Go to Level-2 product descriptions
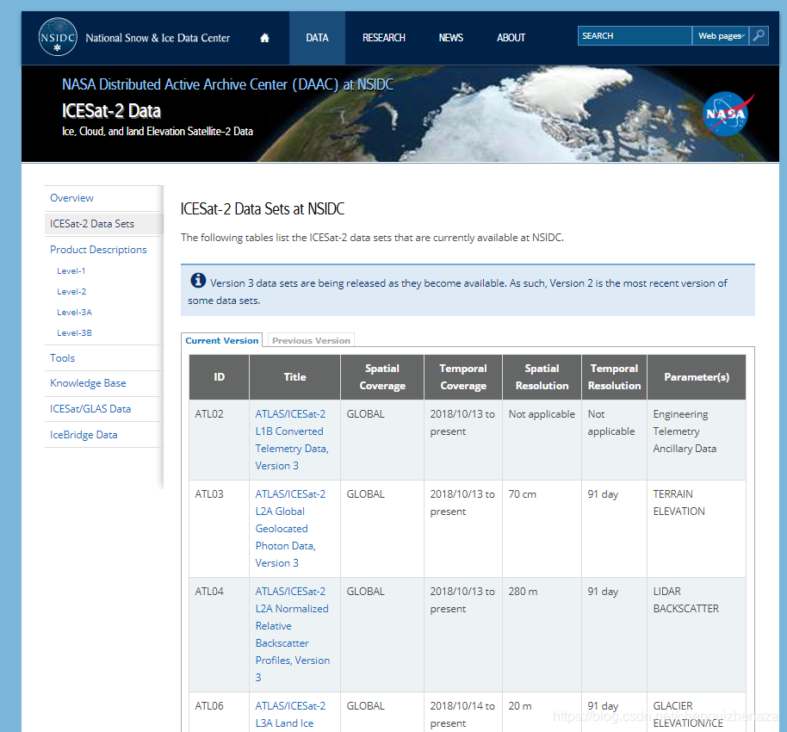Image resolution: width=787 pixels, height=732 pixels. tap(71, 291)
